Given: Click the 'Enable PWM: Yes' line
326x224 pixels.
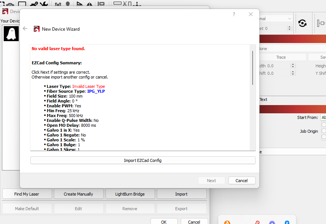Looking at the screenshot, I should [64, 106].
